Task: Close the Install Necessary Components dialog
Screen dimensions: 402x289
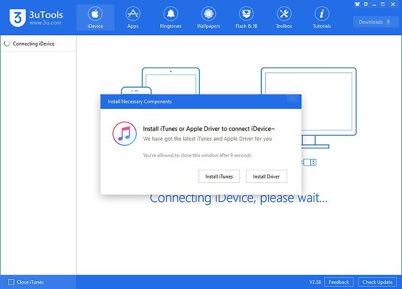Action: click(x=293, y=98)
